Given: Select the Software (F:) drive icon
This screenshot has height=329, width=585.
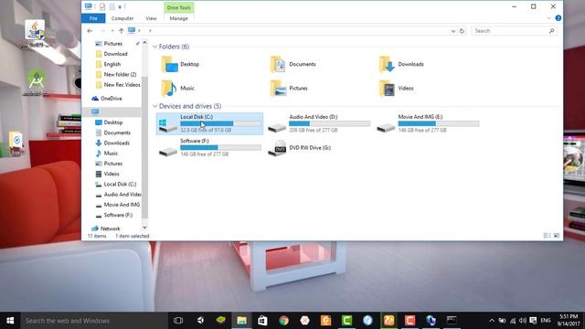Looking at the screenshot, I should [x=168, y=151].
